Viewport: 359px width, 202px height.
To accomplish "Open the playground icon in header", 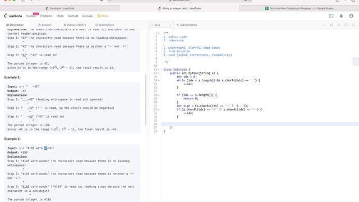I will (331, 16).
